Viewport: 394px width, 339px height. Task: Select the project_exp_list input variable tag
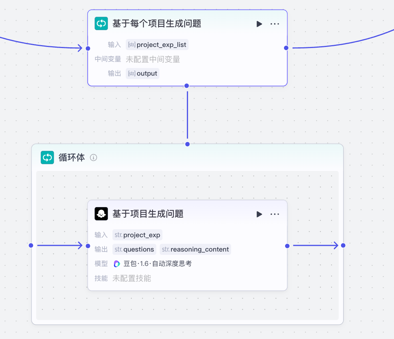(157, 45)
